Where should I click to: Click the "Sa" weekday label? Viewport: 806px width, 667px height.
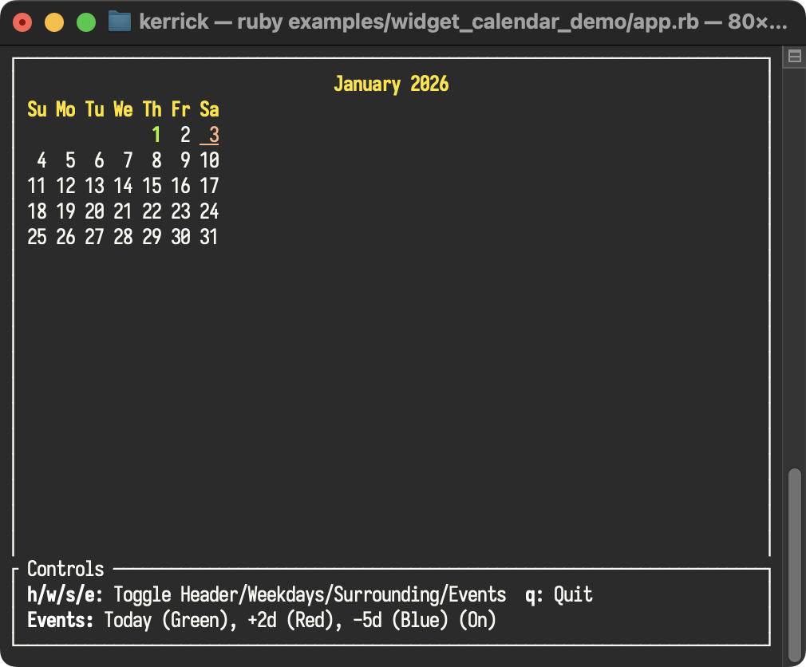pos(209,109)
